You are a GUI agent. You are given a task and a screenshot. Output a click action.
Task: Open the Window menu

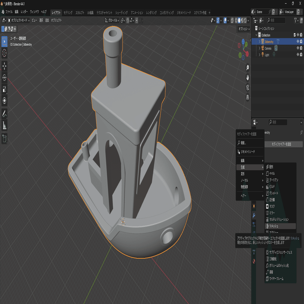tap(35, 12)
